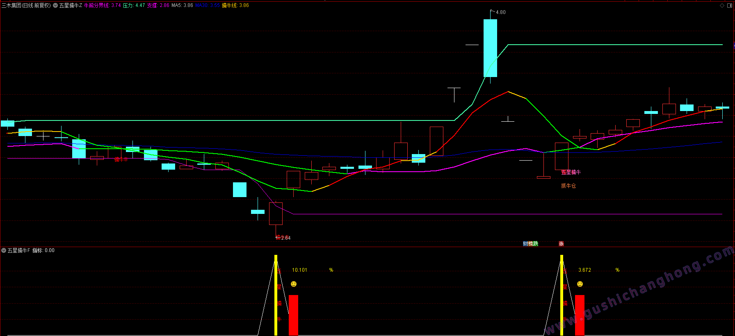Click the 擒牛线: 3.86 label

235,5
